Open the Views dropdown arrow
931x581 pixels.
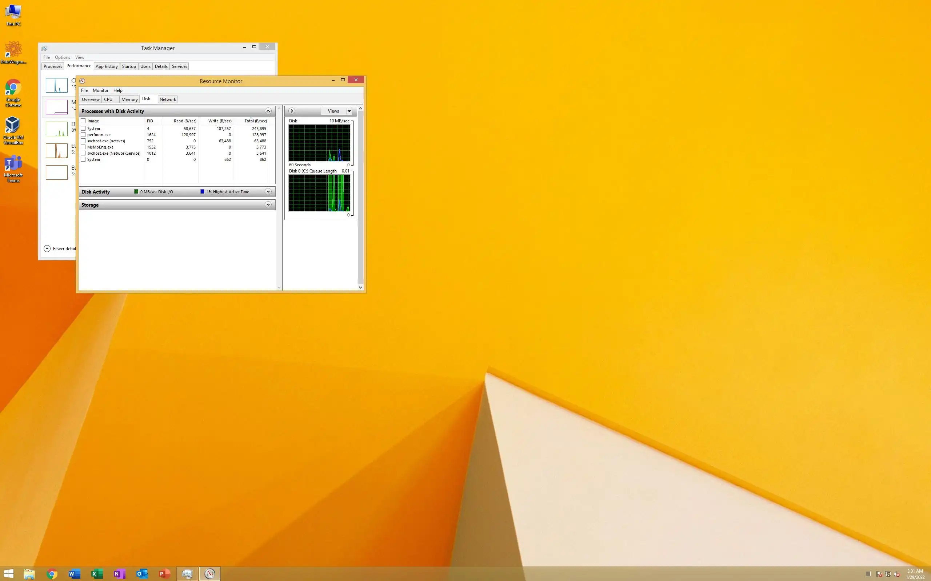(349, 111)
